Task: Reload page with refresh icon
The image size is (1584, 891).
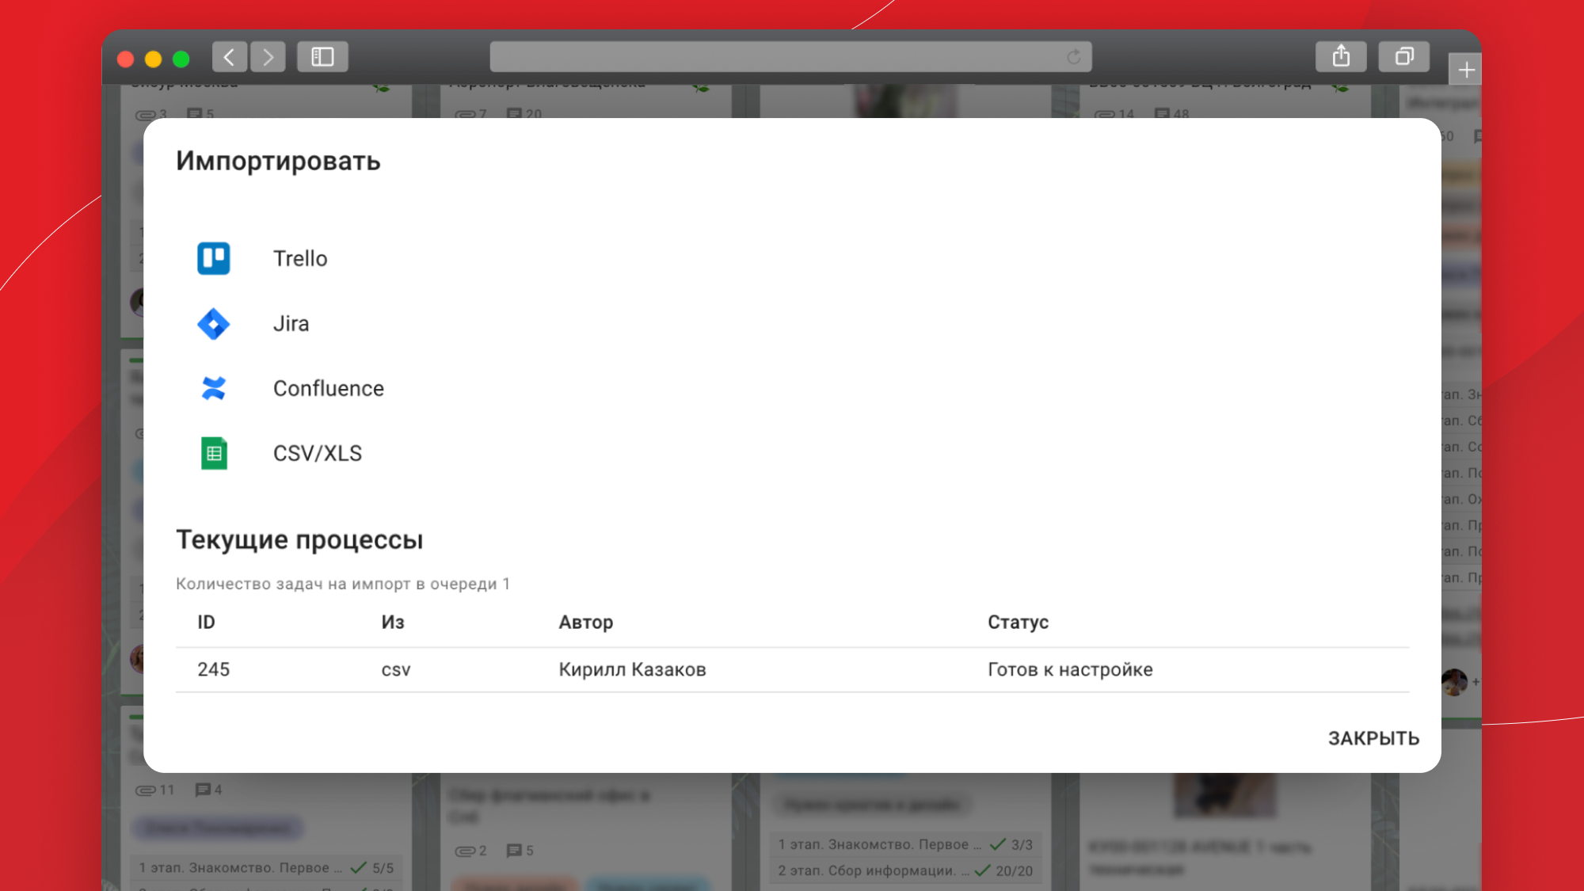Action: [x=1073, y=57]
